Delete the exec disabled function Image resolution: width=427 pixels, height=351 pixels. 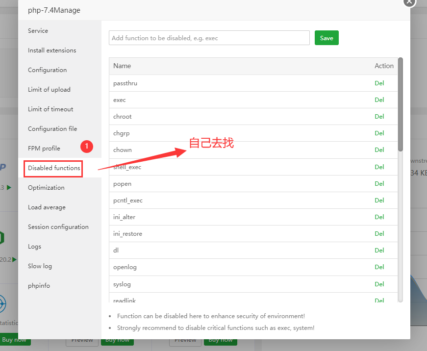pyautogui.click(x=379, y=100)
